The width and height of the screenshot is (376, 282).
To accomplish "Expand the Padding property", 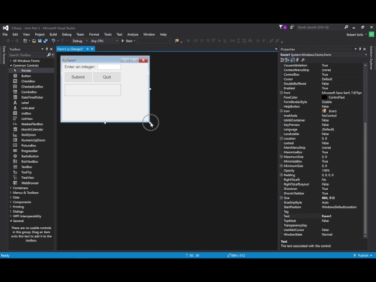I will tap(281, 175).
